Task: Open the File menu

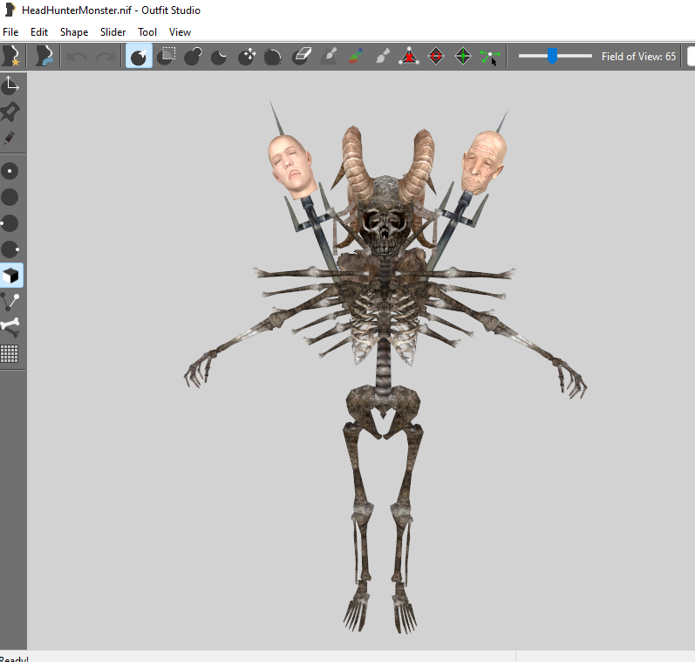Action: 10,32
